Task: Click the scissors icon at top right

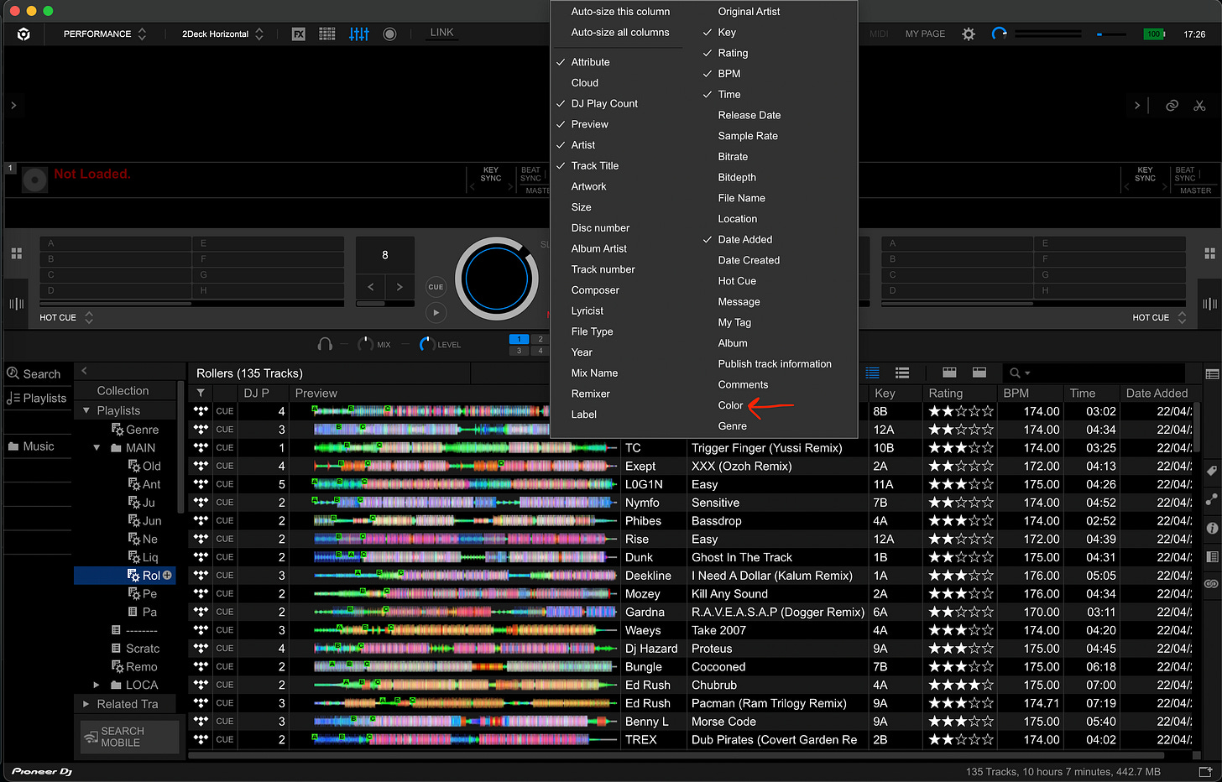Action: (x=1199, y=106)
